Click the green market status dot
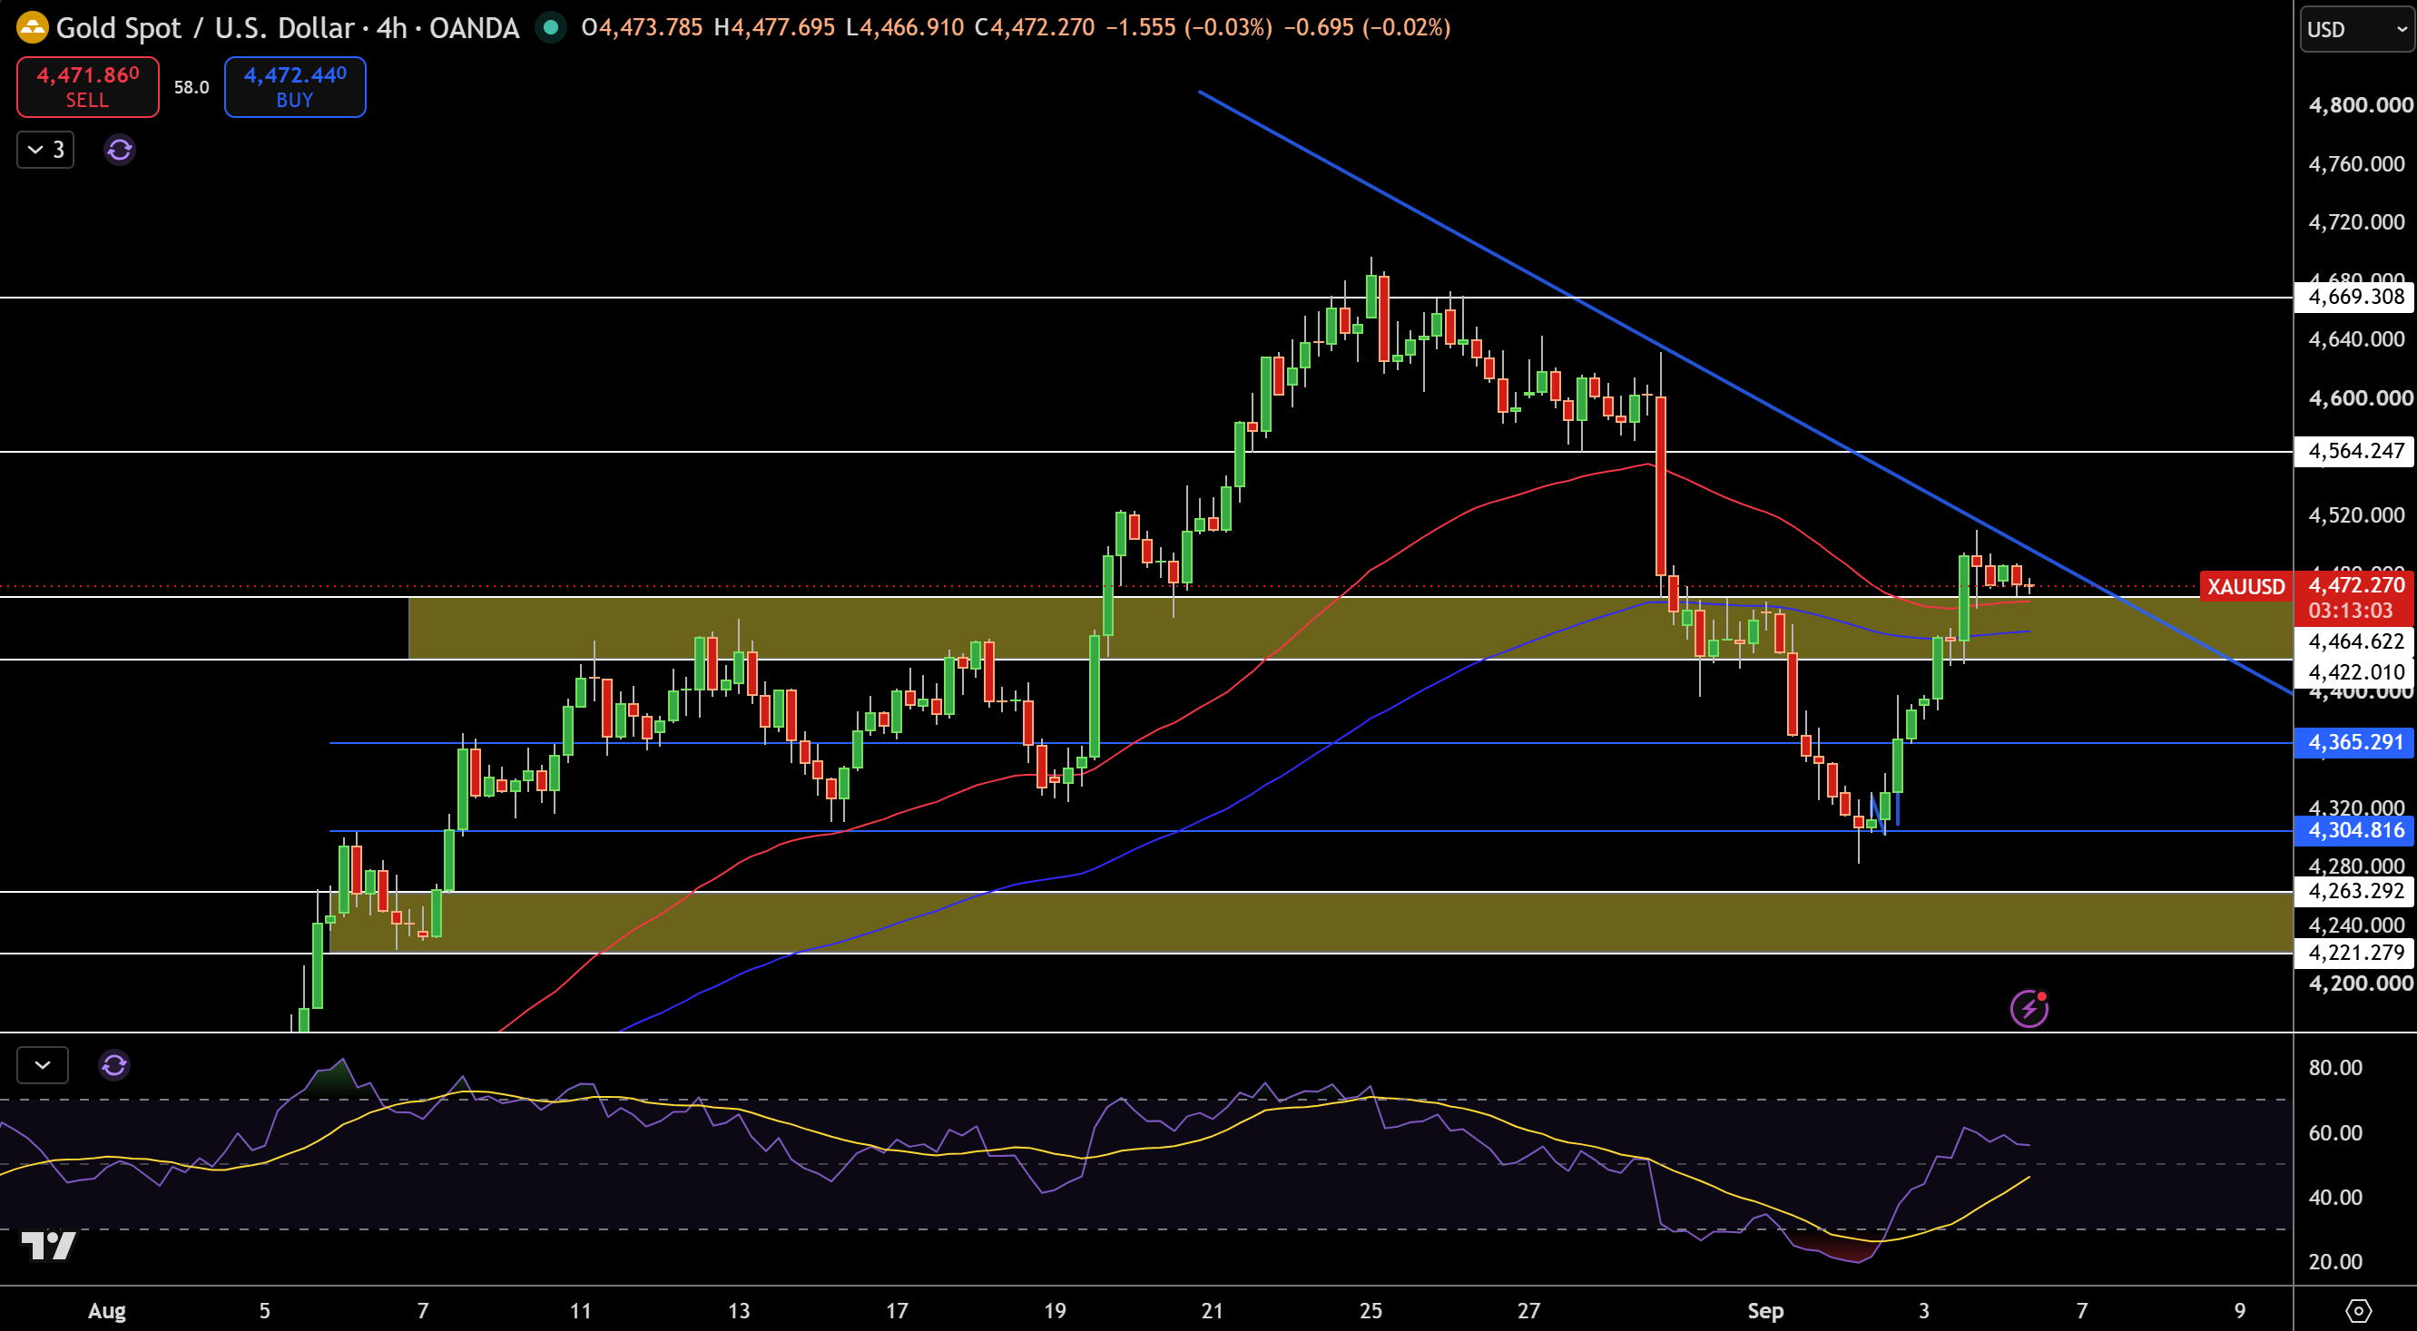The height and width of the screenshot is (1331, 2417). (x=551, y=27)
